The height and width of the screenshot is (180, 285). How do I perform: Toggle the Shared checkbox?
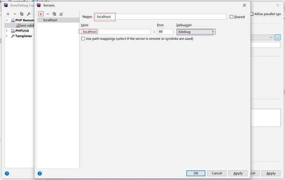pyautogui.click(x=231, y=17)
